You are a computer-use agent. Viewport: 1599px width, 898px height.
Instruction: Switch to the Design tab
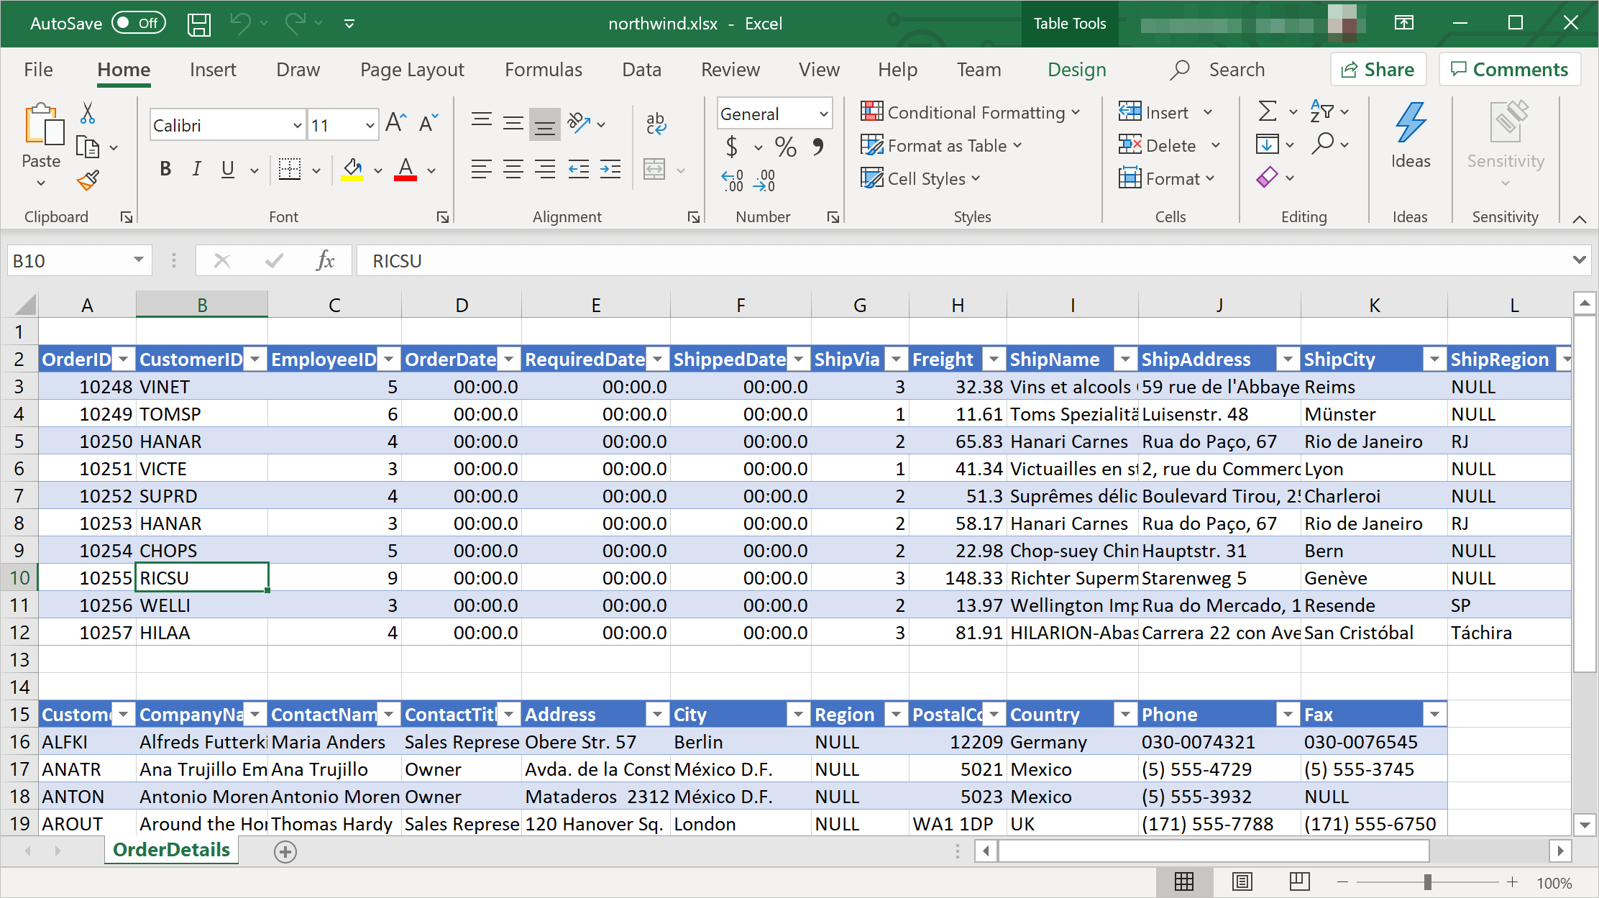click(x=1076, y=70)
